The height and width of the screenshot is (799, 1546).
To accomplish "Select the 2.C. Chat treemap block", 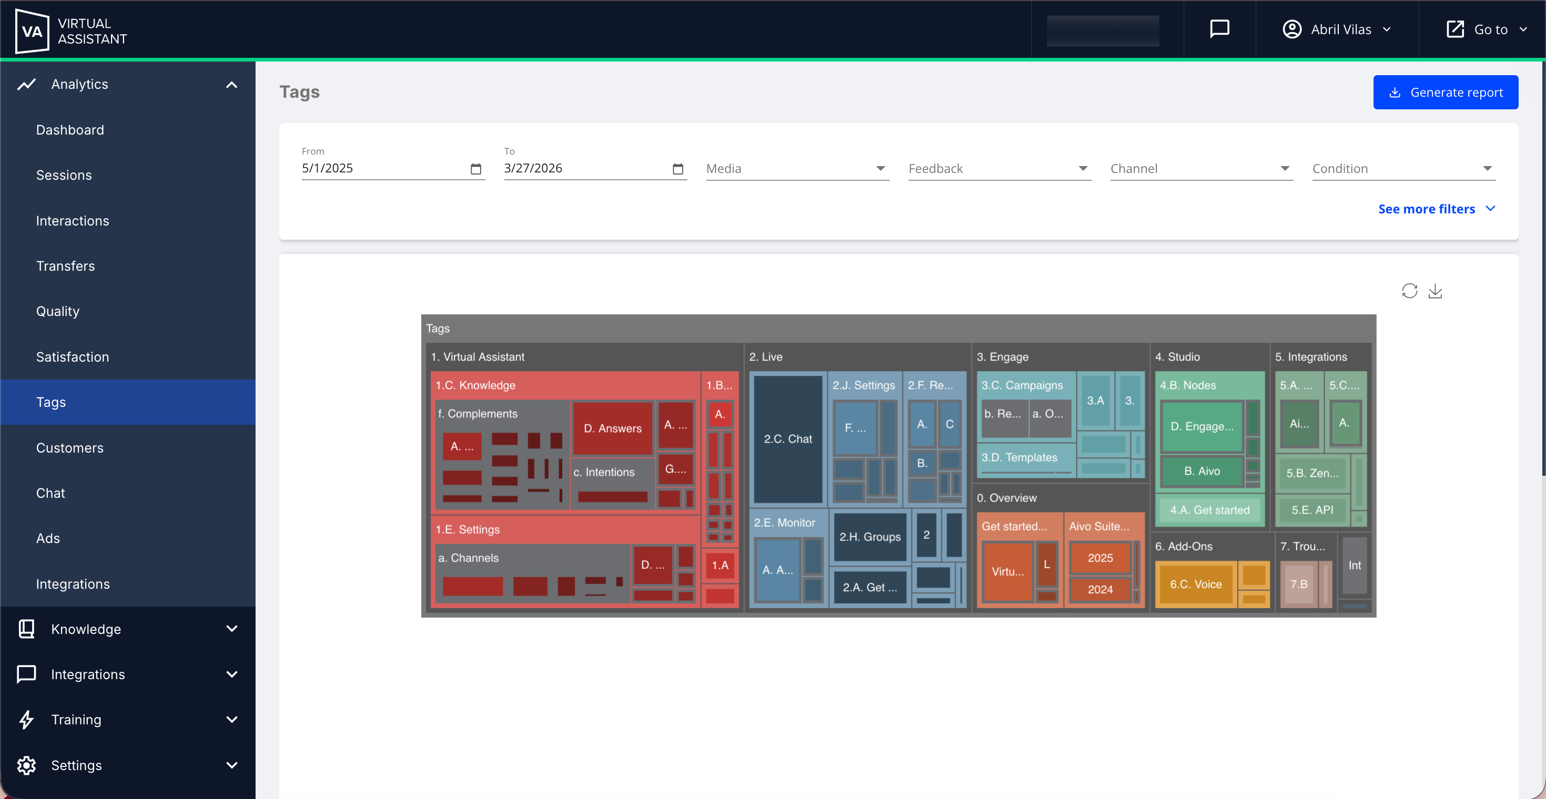I will tap(787, 439).
